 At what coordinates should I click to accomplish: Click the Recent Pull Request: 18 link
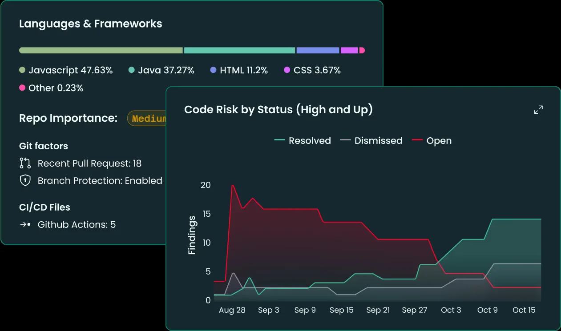89,163
